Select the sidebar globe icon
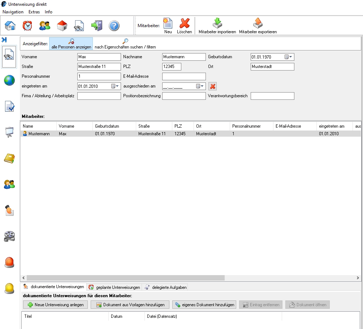The height and width of the screenshot is (329, 363). [x=9, y=80]
